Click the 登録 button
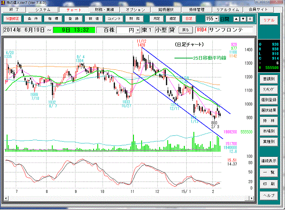This screenshot has height=210, width=285. tap(74, 19)
